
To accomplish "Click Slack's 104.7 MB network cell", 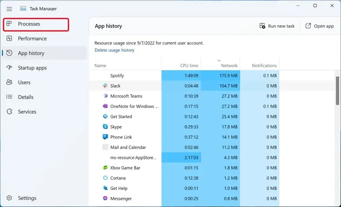I will coord(220,85).
